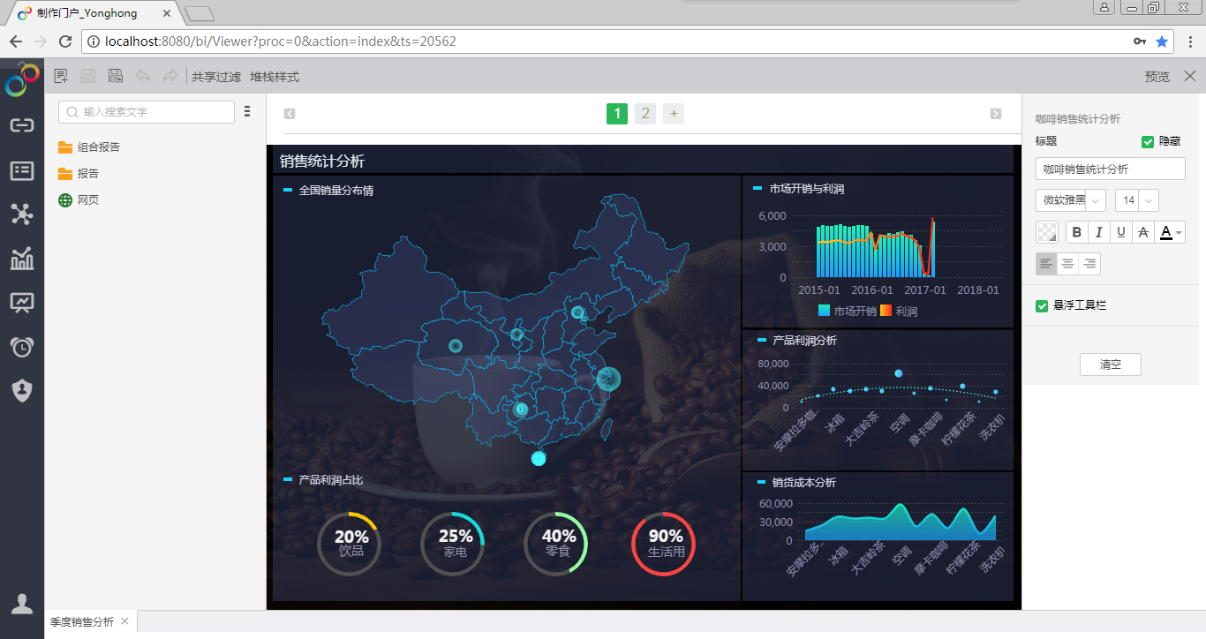The height and width of the screenshot is (639, 1206).
Task: Open the shield security icon in sidebar
Action: pos(22,390)
